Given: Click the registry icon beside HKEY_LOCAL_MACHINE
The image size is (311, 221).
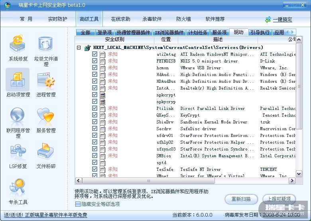Looking at the screenshot, I should pyautogui.click(x=87, y=48).
